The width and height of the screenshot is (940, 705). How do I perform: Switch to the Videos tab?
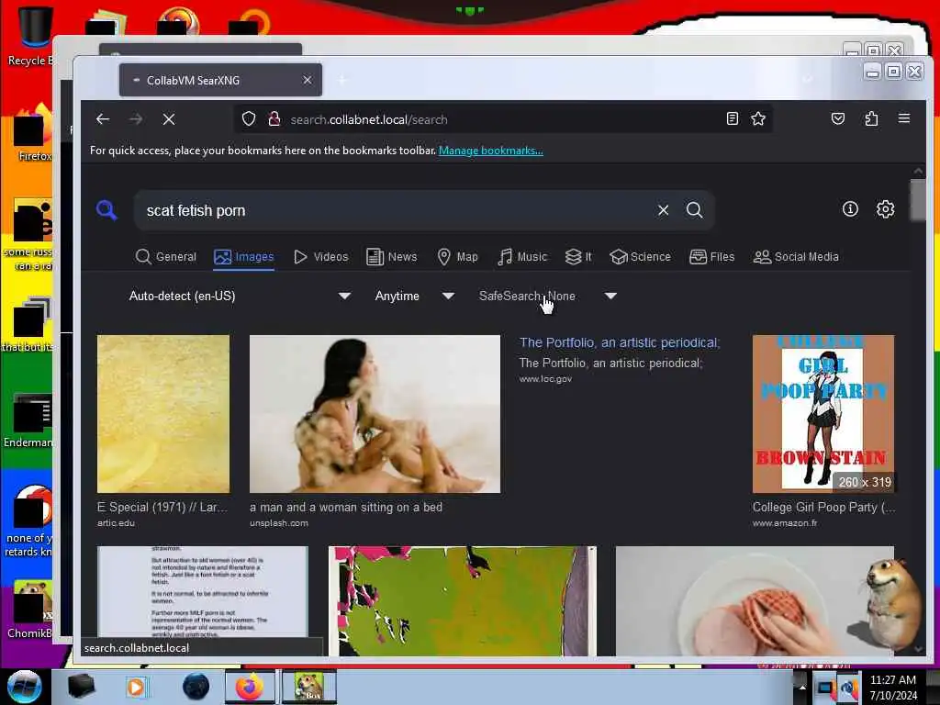320,257
